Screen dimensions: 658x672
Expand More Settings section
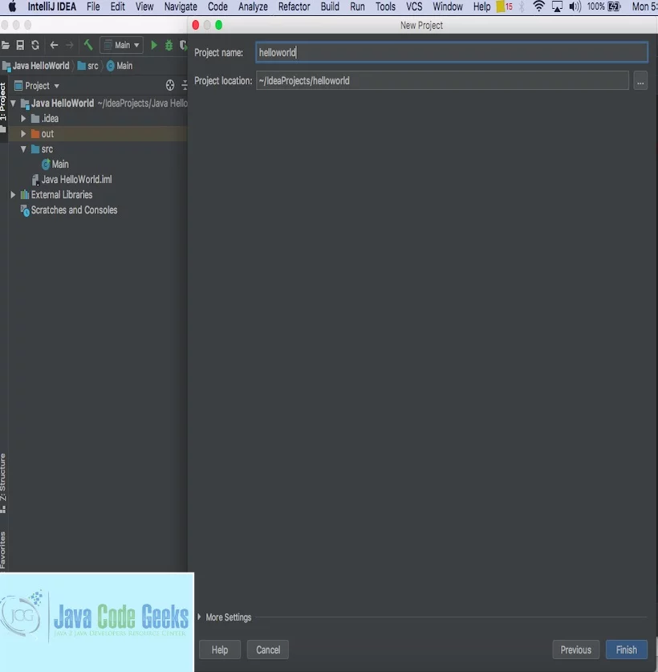(x=199, y=617)
